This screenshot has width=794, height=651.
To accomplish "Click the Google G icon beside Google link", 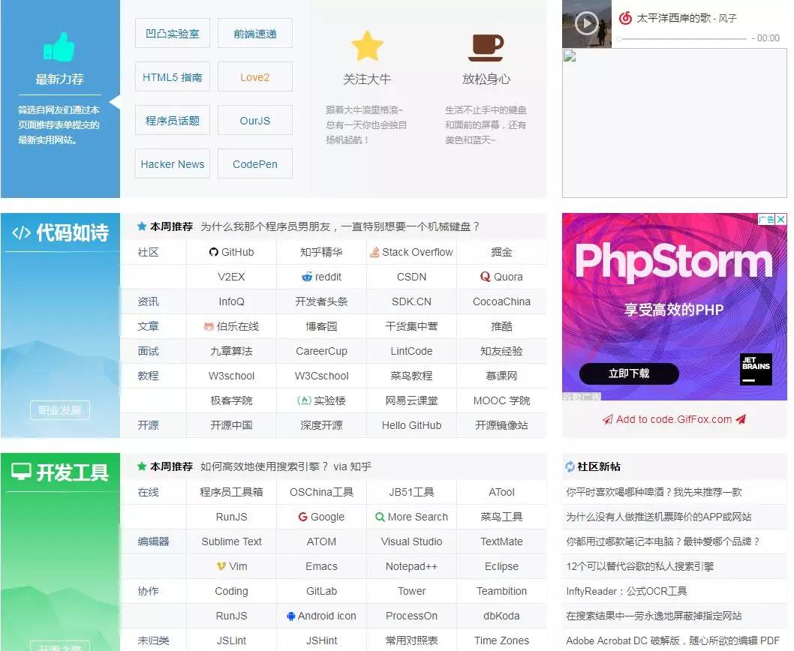I will coord(302,516).
